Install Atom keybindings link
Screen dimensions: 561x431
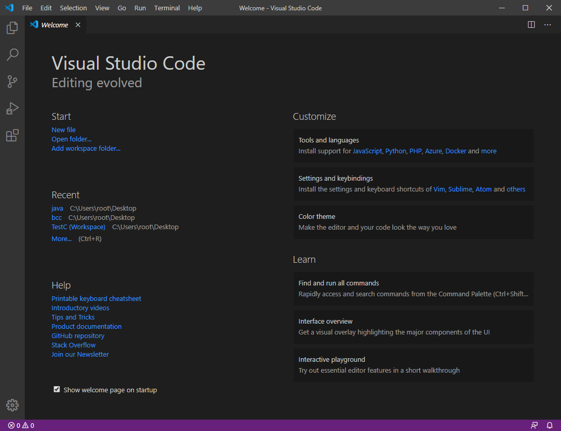pyautogui.click(x=484, y=189)
